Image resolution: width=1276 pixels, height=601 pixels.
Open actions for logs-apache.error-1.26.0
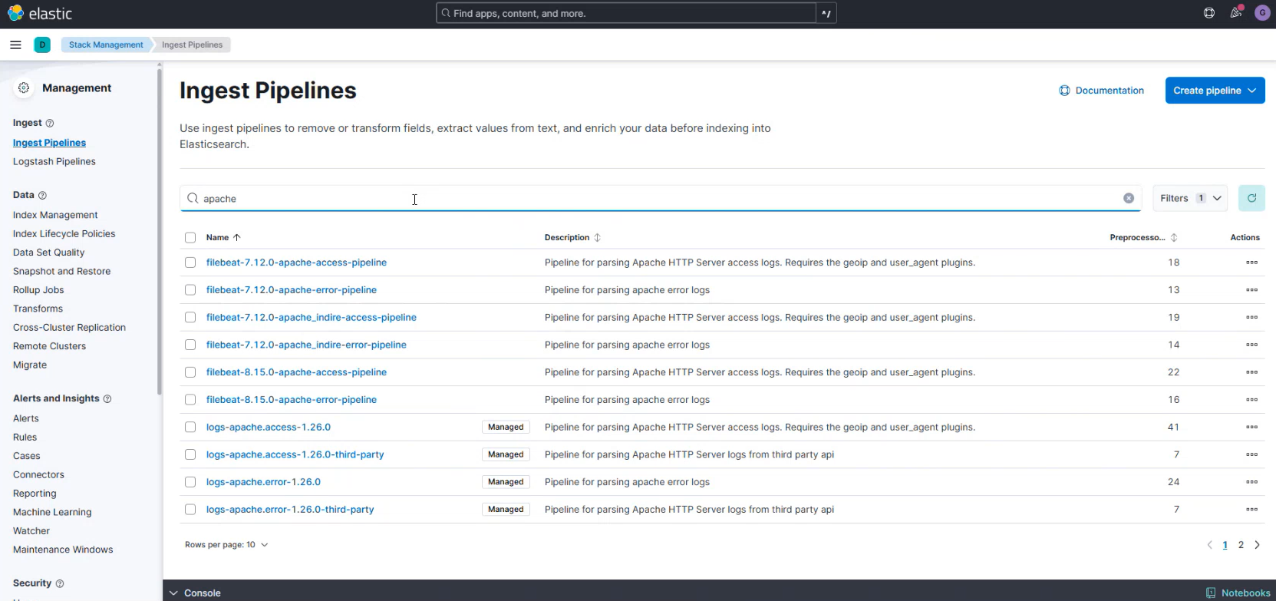[1251, 482]
